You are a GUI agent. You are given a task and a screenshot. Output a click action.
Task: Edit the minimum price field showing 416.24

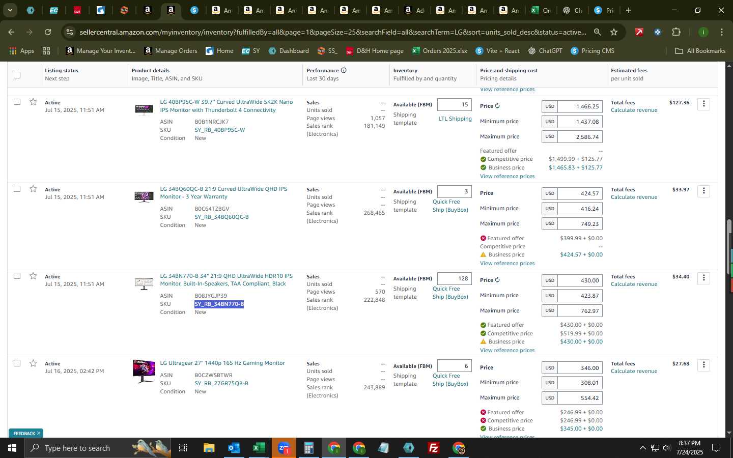point(580,209)
